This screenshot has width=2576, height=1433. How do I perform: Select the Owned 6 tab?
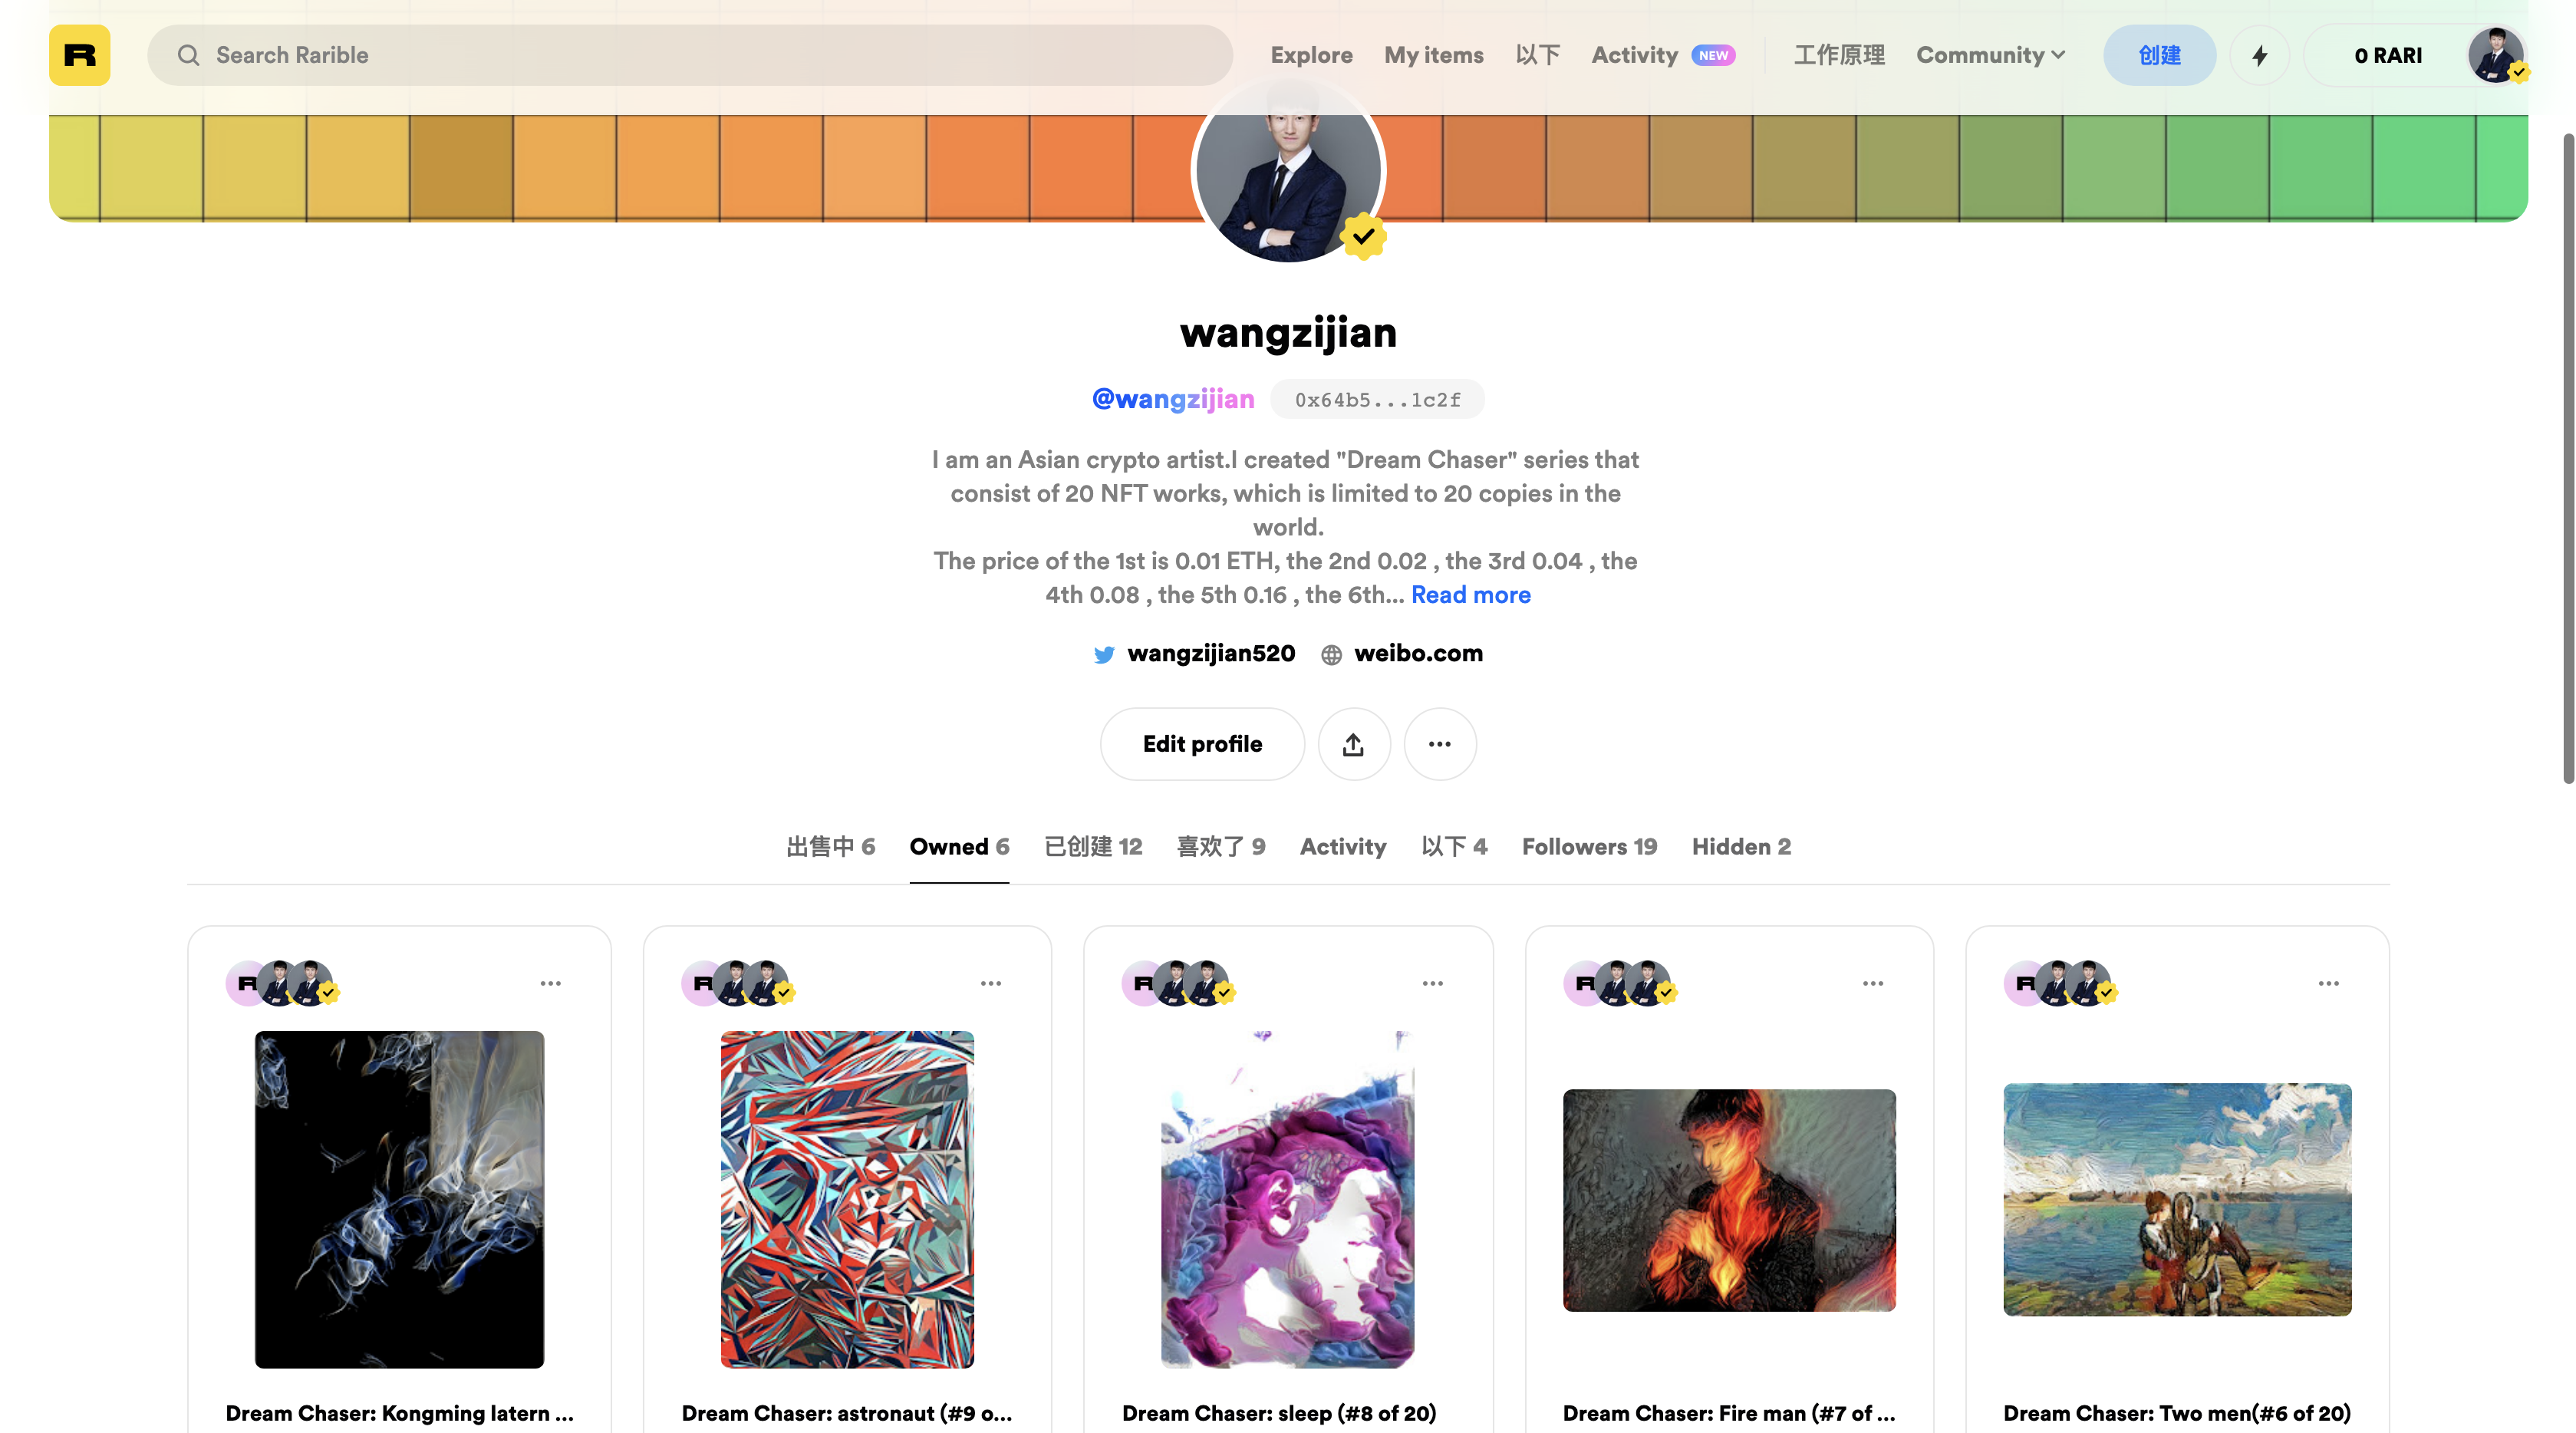958,847
